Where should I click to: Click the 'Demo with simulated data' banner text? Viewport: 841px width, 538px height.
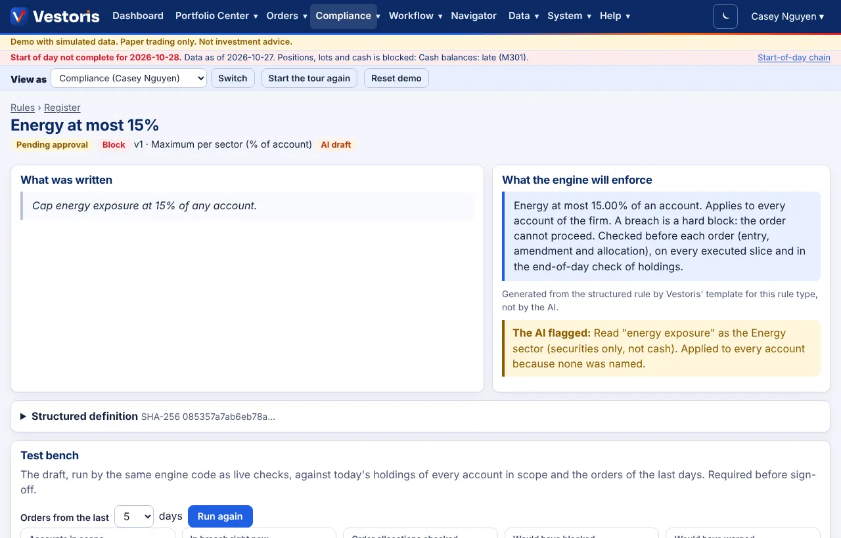[151, 42]
